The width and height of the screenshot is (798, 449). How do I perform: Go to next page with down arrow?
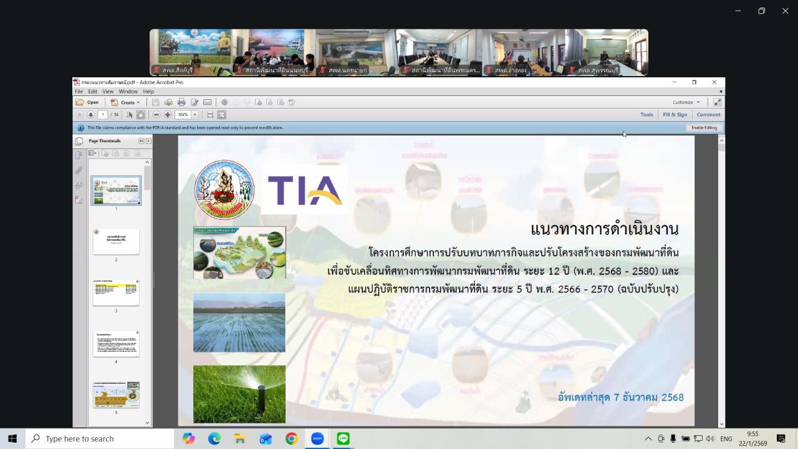pyautogui.click(x=90, y=115)
